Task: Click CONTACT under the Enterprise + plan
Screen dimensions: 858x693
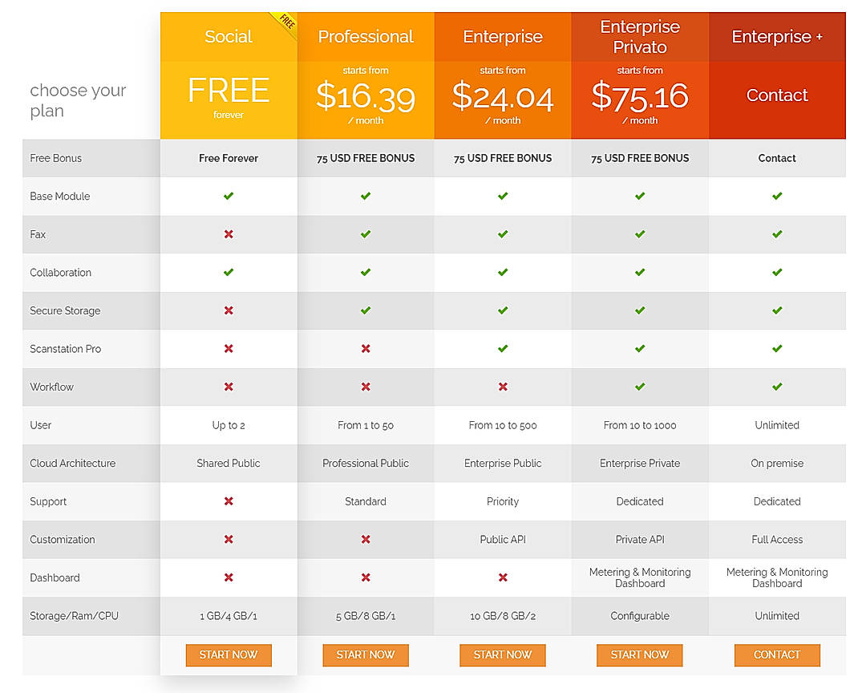Action: (x=777, y=655)
